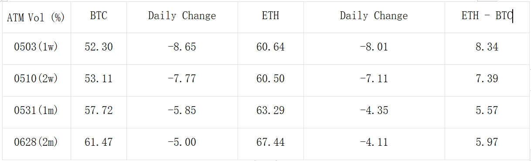This screenshot has height=161, width=531.
Task: Select the ETH value 60.64 cell
Action: (270, 48)
